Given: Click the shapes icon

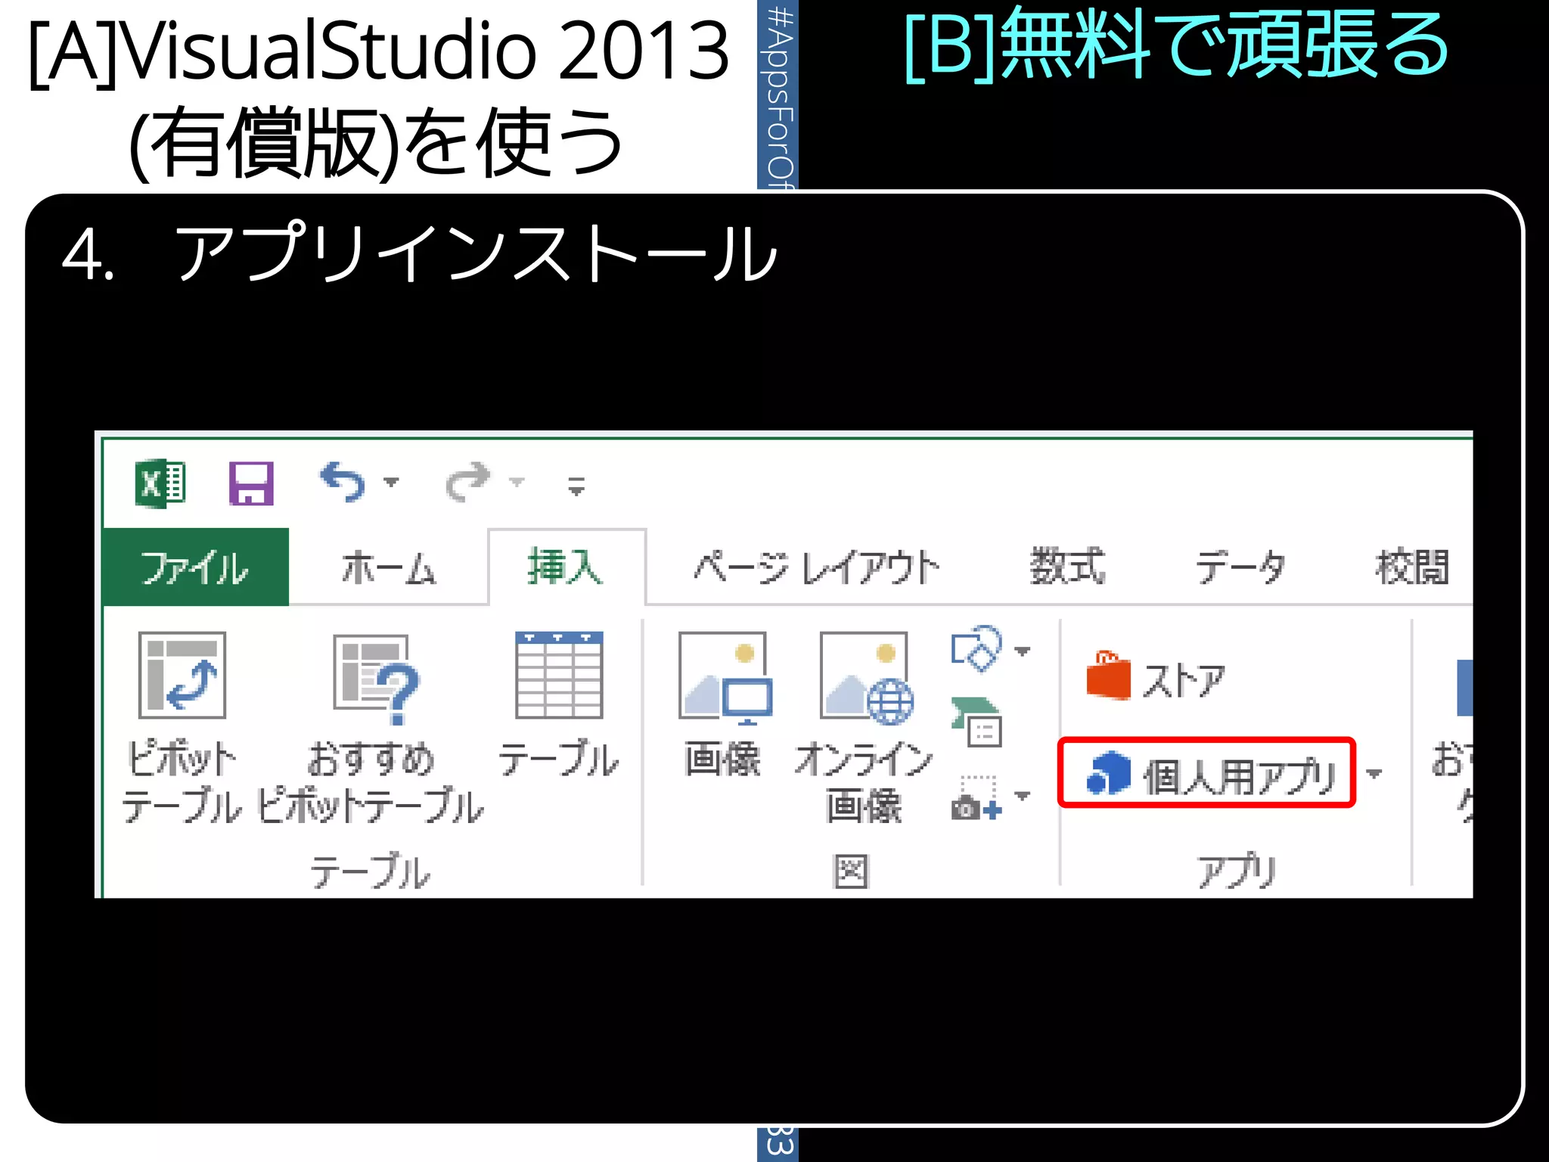Looking at the screenshot, I should (976, 649).
